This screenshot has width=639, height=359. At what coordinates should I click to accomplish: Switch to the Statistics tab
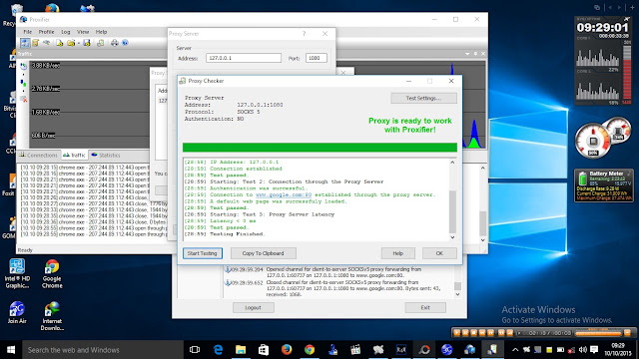(x=106, y=156)
